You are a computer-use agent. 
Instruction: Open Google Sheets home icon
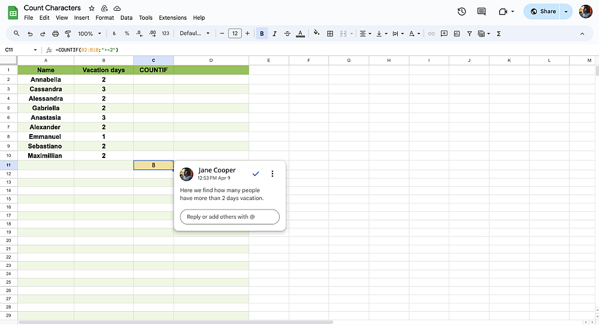[x=13, y=13]
